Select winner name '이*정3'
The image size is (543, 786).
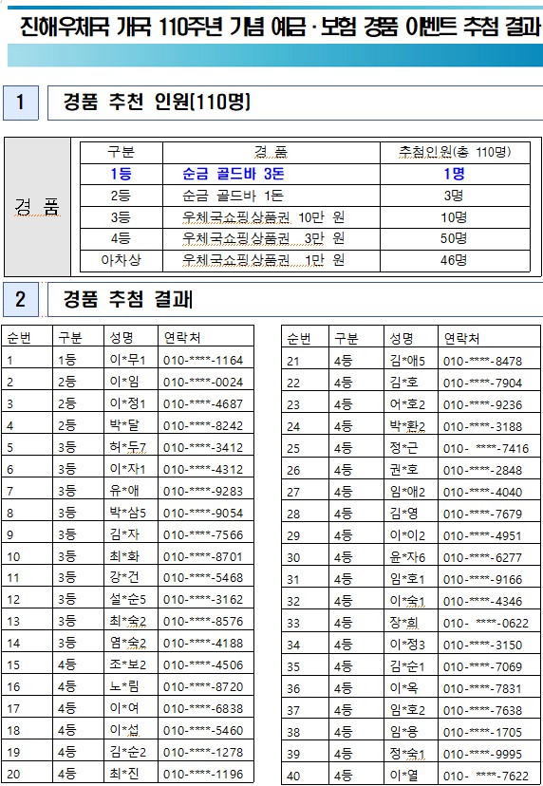point(407,645)
